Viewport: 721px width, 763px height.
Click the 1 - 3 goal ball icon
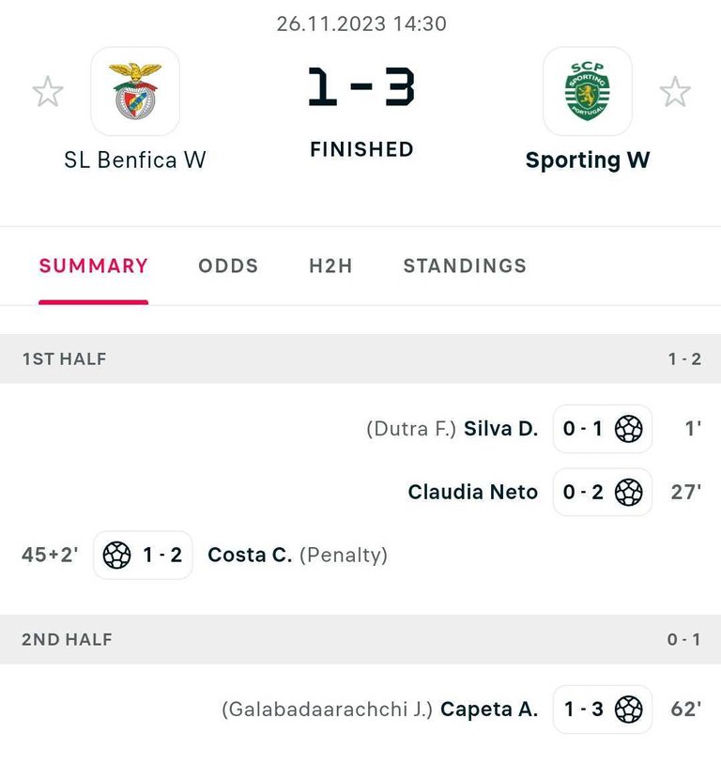628,710
